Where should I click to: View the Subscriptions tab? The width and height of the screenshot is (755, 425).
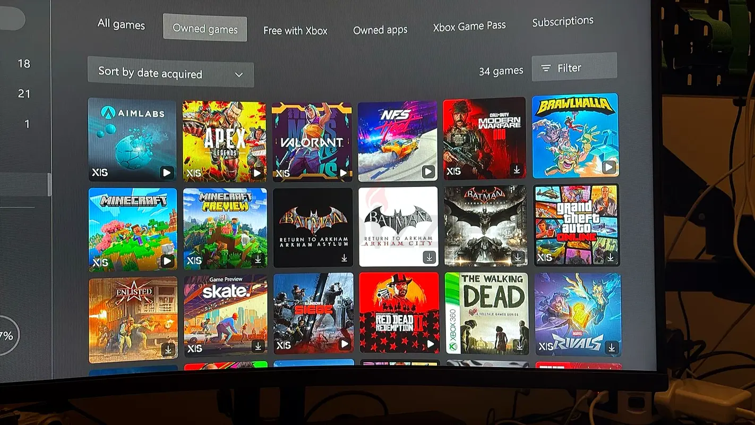coord(563,22)
